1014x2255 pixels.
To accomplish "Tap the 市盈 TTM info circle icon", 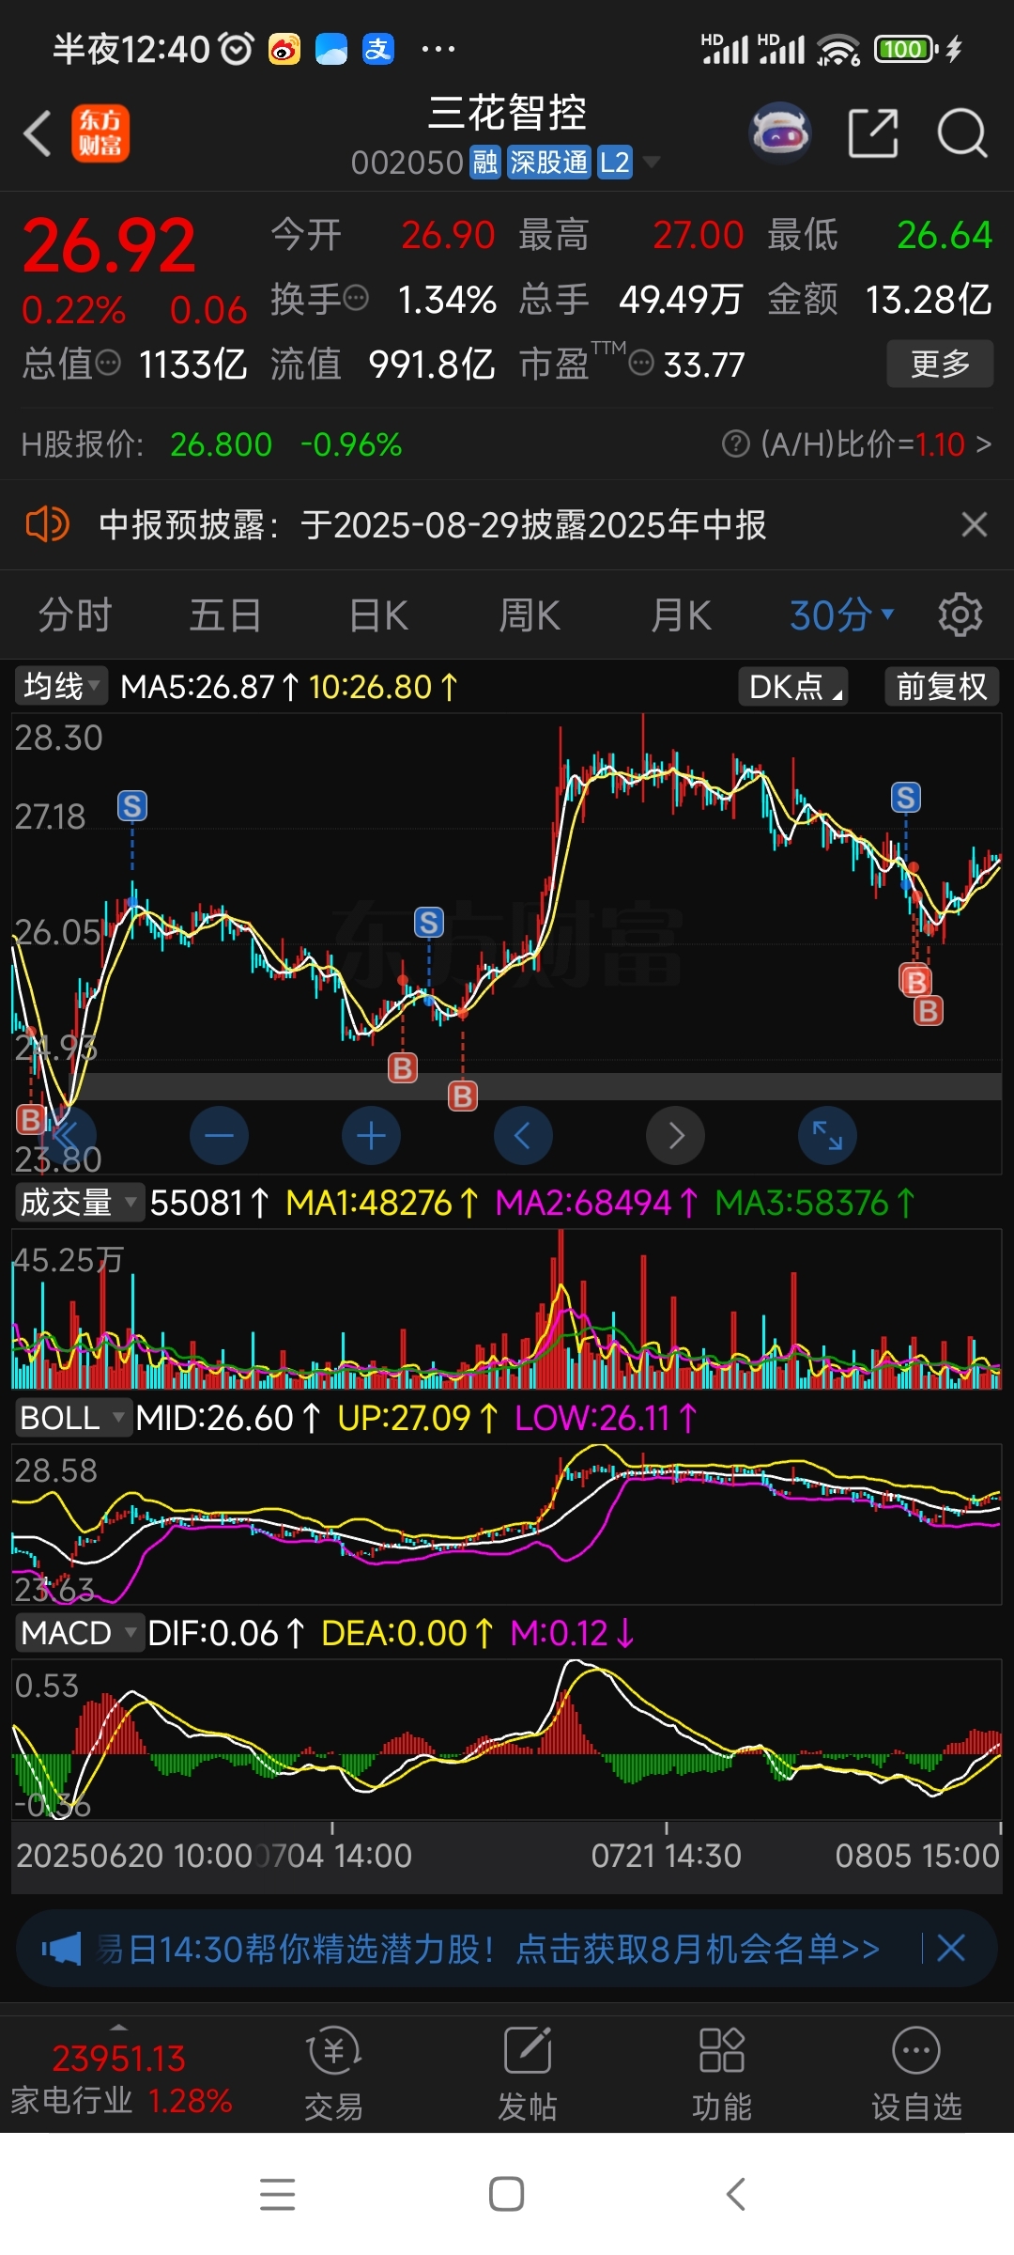I will (x=640, y=363).
